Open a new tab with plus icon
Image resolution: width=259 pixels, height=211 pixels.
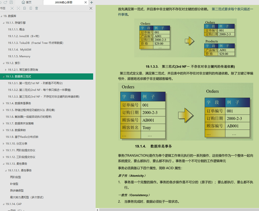(91, 2)
